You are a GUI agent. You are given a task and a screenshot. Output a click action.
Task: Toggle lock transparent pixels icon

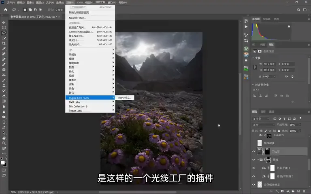261,131
